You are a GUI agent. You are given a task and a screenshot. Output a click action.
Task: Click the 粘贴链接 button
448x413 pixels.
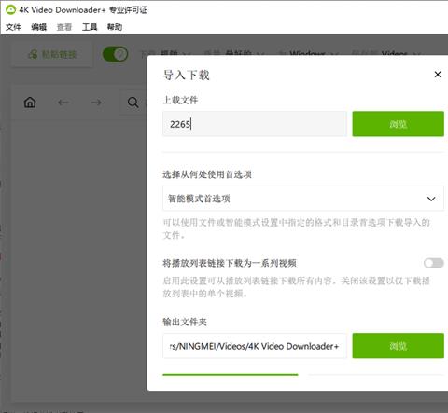[52, 54]
